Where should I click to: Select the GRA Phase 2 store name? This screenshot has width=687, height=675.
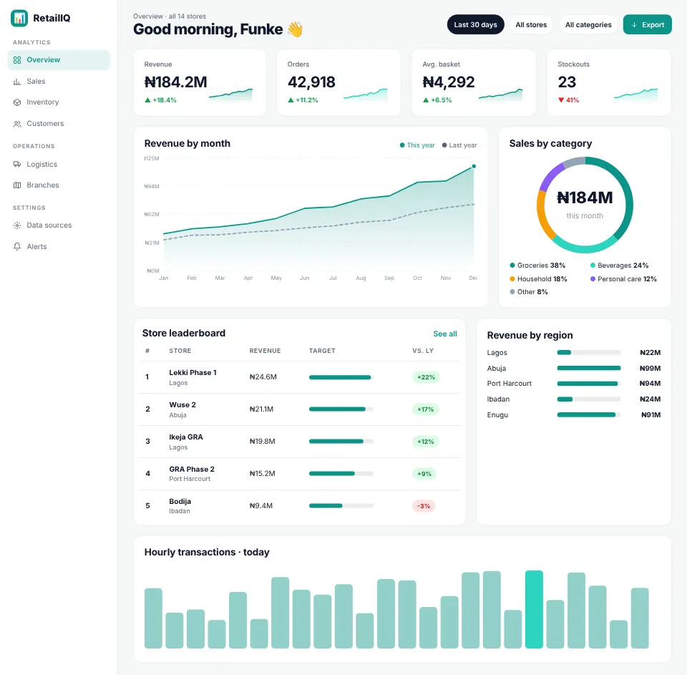(x=192, y=469)
